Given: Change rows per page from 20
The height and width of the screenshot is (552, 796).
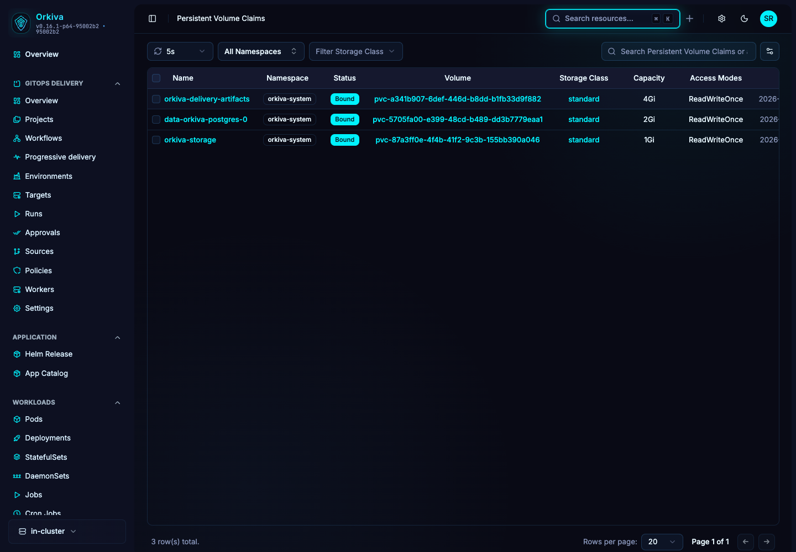Looking at the screenshot, I should (662, 542).
